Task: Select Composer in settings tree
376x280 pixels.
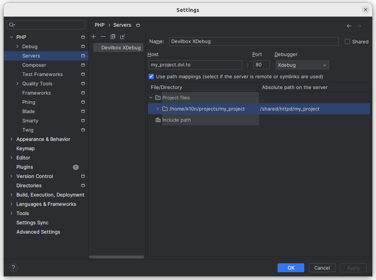Action: pyautogui.click(x=34, y=65)
